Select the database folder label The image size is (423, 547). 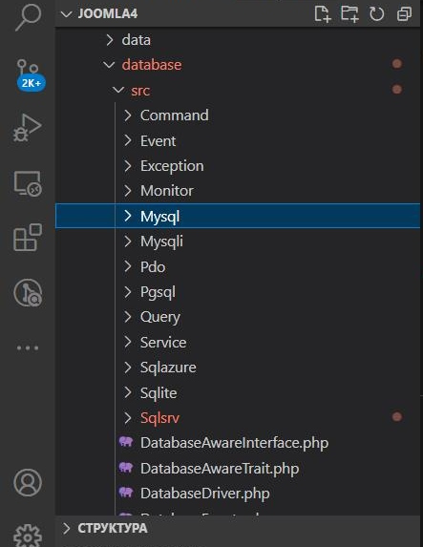(152, 65)
